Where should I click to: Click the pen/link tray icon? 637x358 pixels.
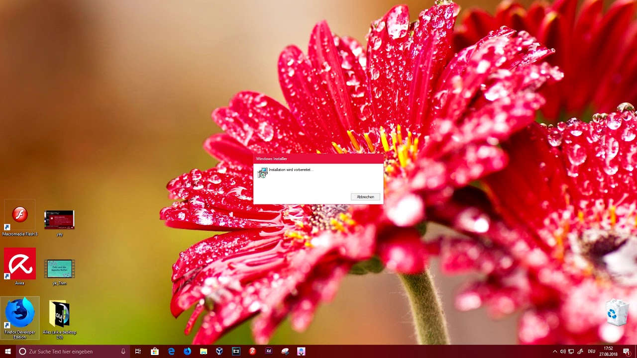click(580, 352)
